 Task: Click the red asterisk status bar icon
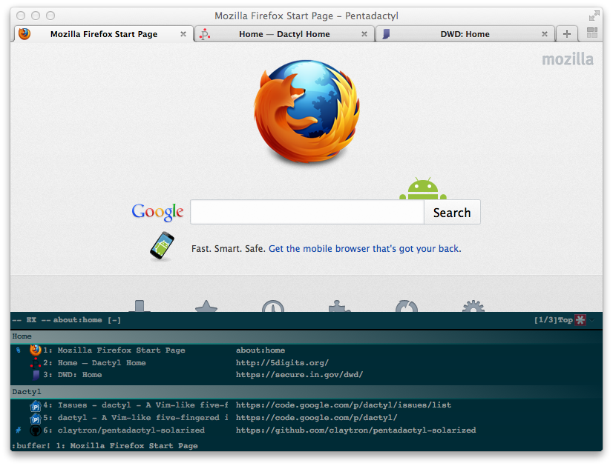(x=580, y=320)
